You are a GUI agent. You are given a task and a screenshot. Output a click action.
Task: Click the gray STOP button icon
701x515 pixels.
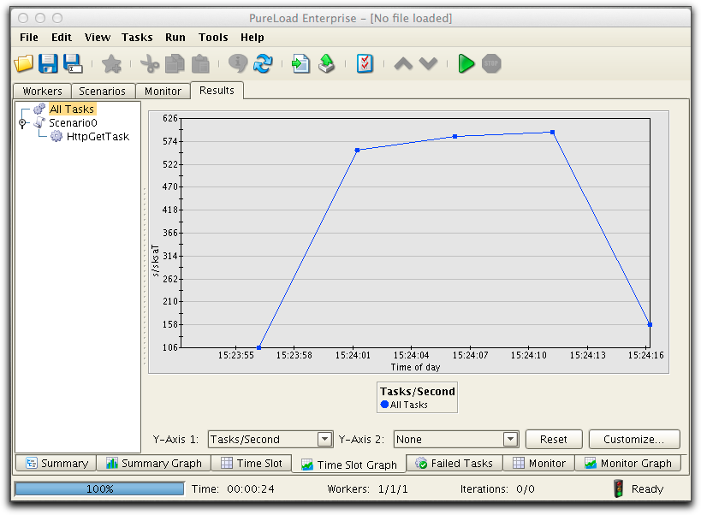click(x=491, y=63)
